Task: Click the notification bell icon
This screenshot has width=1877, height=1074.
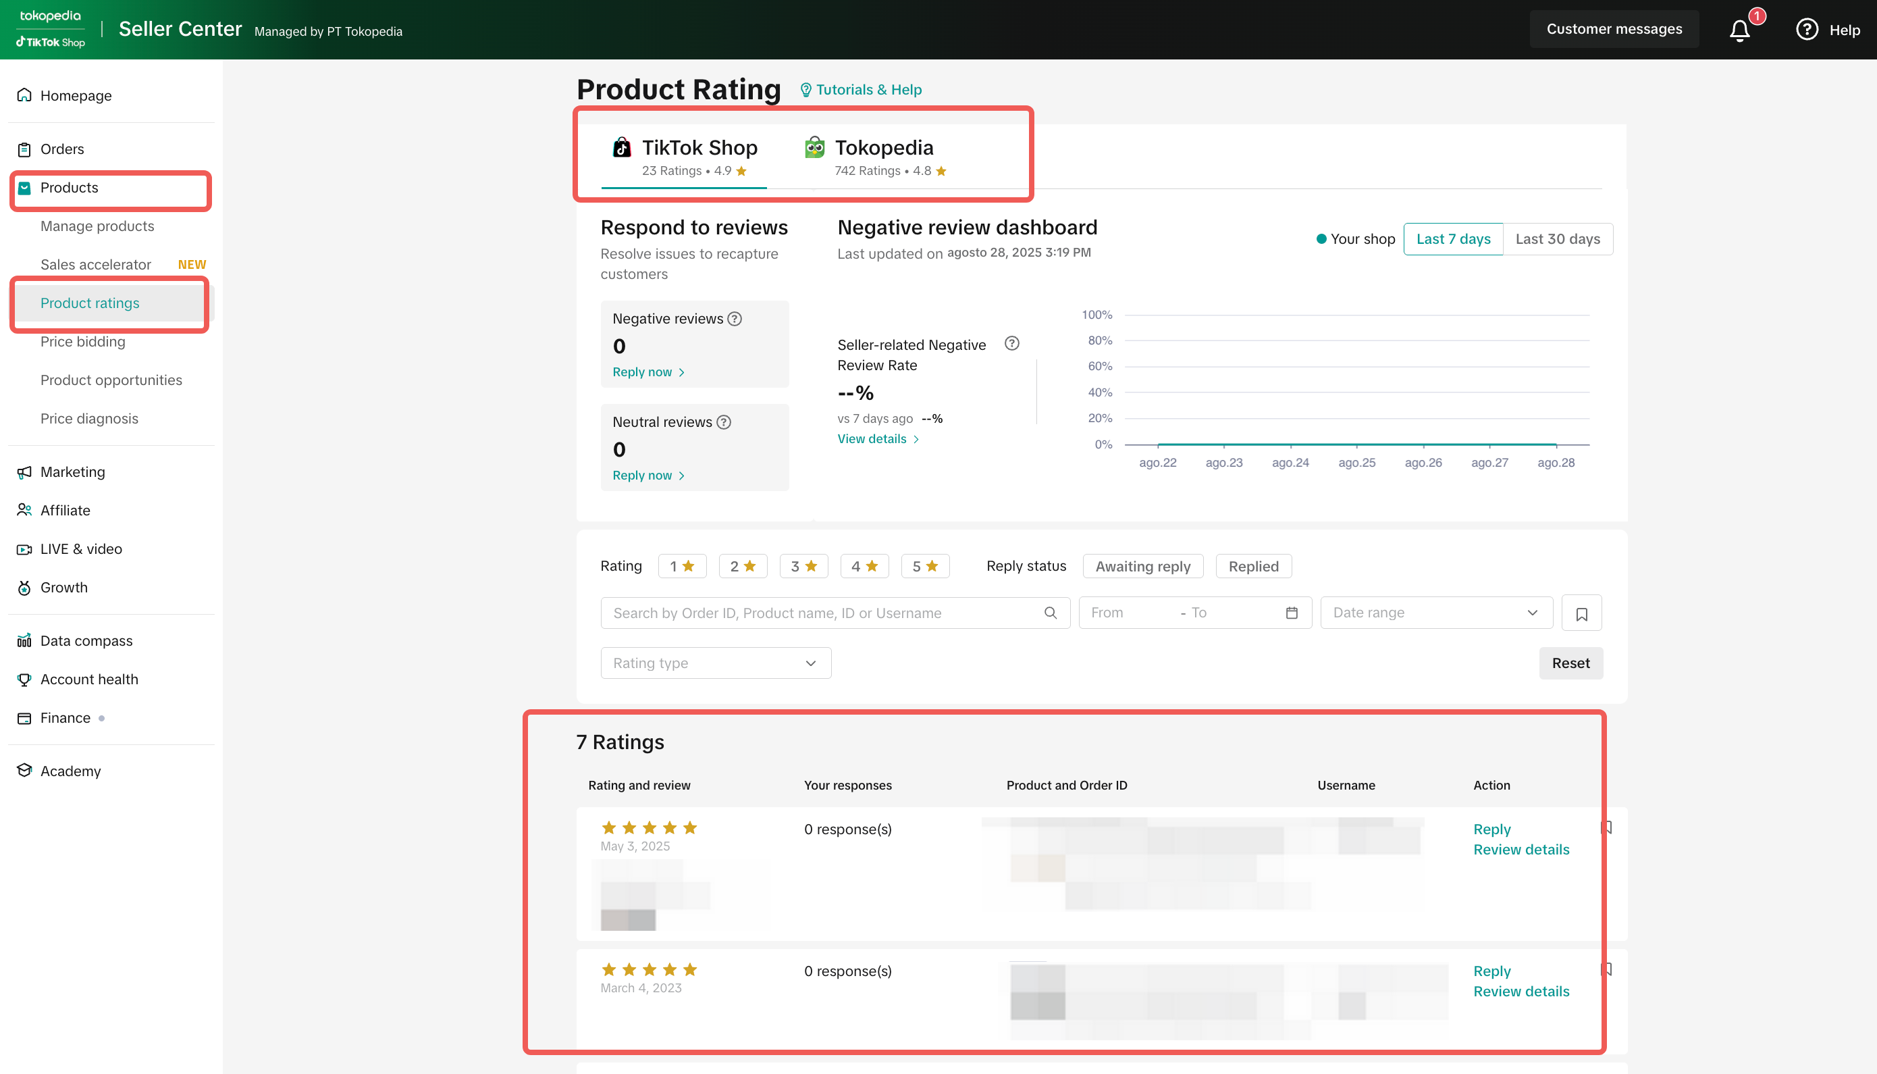Action: tap(1739, 30)
